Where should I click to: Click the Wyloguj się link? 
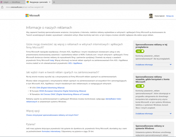[x=170, y=16]
